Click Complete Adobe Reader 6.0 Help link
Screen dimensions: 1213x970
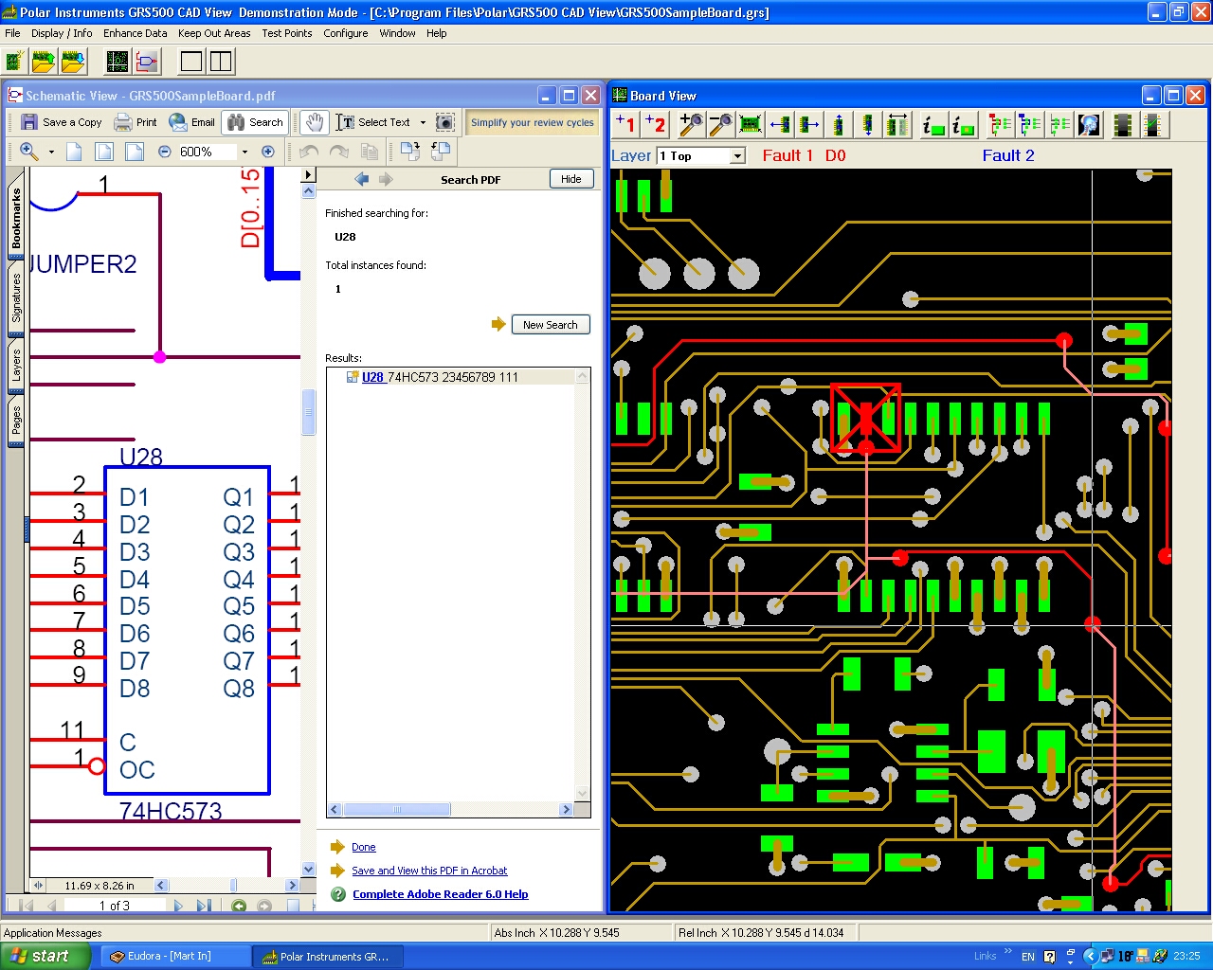tap(441, 894)
